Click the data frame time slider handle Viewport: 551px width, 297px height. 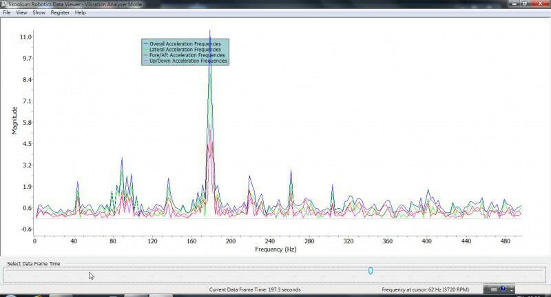371,271
